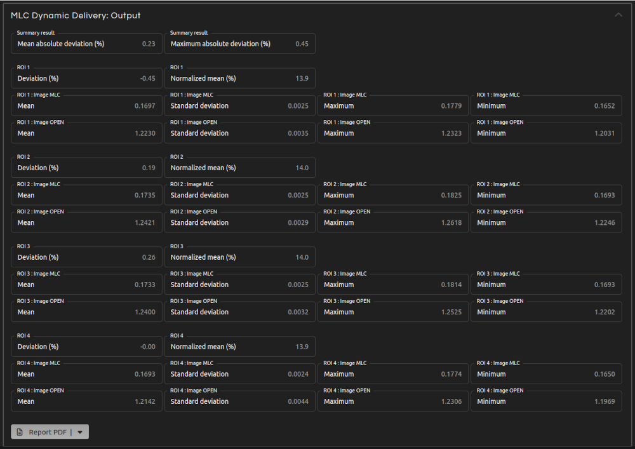Click ROI 4 Image MLC Mean value 0.1693
Screen dimensions: 635x449
pos(145,375)
